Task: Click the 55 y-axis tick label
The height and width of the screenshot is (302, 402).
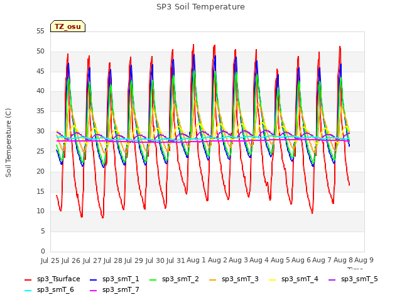Action: tap(40, 31)
